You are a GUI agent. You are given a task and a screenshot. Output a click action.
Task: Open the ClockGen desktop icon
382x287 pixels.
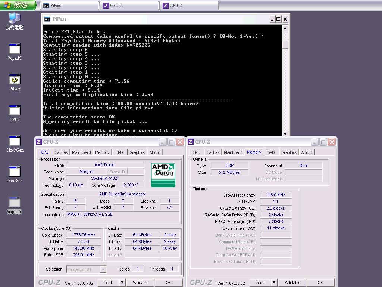15,144
